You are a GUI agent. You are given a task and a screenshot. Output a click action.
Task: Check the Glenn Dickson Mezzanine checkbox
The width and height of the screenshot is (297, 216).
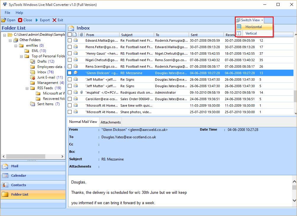pyautogui.click(x=70, y=73)
